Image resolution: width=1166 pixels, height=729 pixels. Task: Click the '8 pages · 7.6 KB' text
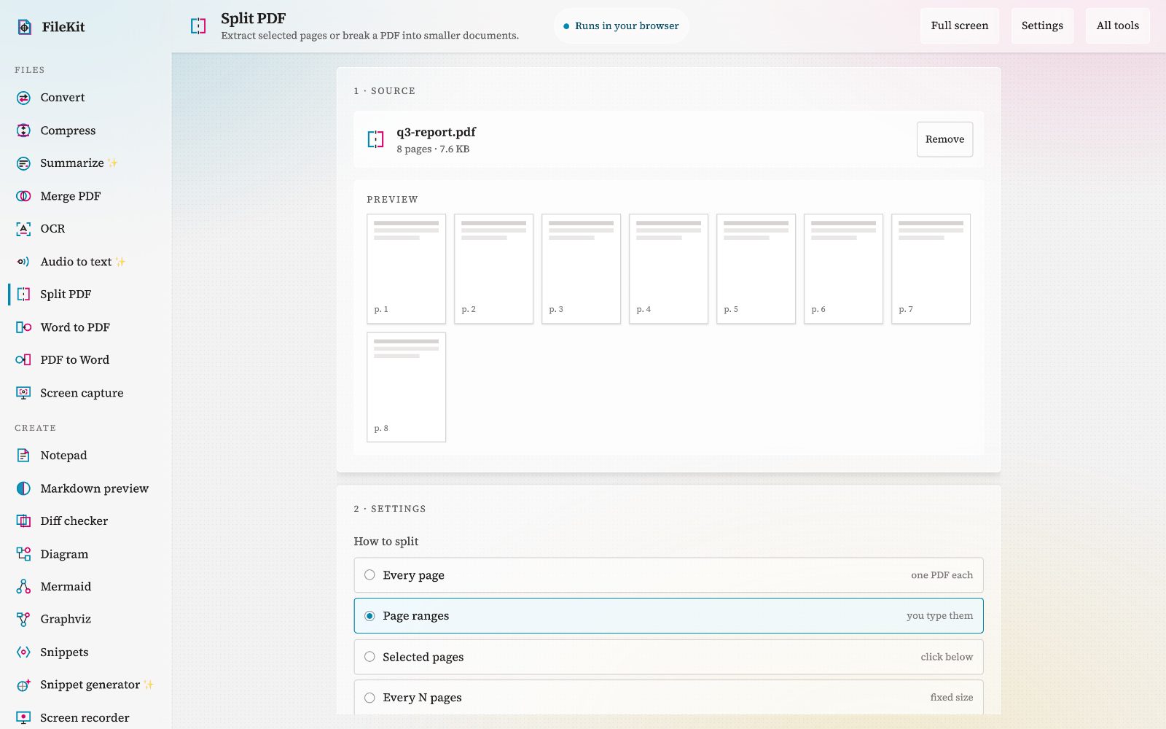[x=433, y=149]
